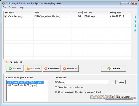Open the Help menu
This screenshot has width=139, height=106.
[x=21, y=7]
